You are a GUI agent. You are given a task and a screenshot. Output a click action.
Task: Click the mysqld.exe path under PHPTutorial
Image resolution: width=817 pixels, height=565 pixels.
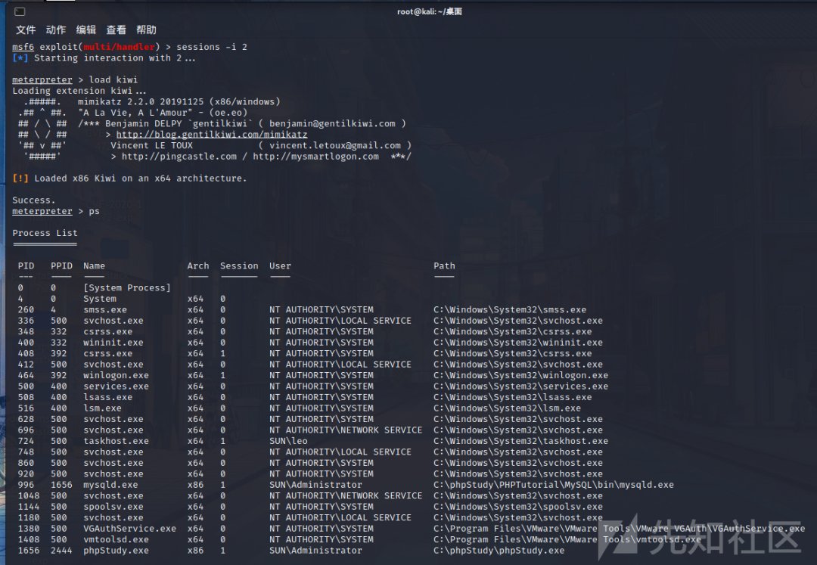click(x=554, y=484)
